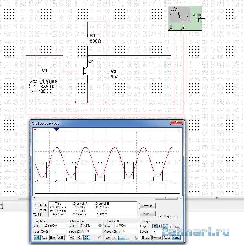Move cursor T2 right with arrow
Screen dimensions: 244x245
[x=45, y=210]
